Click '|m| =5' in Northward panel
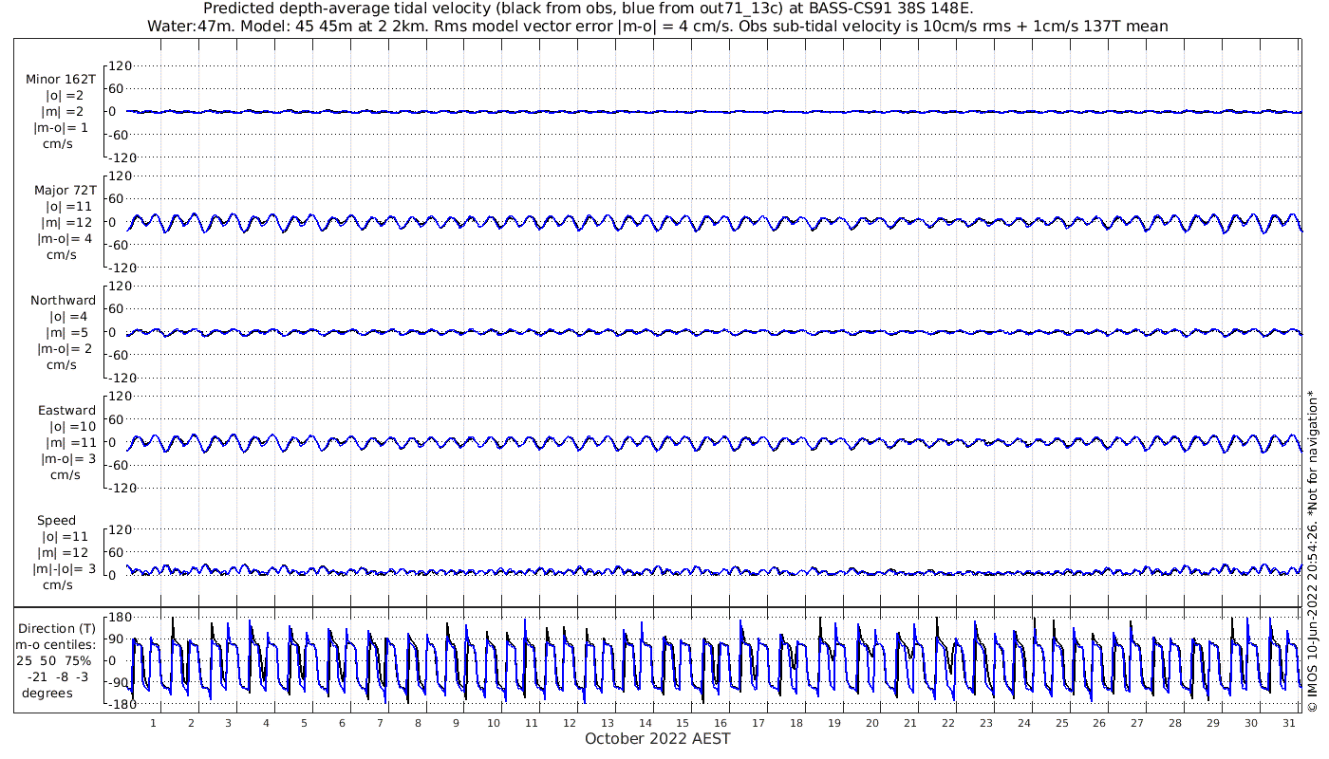This screenshot has height=759, width=1329. [x=67, y=332]
